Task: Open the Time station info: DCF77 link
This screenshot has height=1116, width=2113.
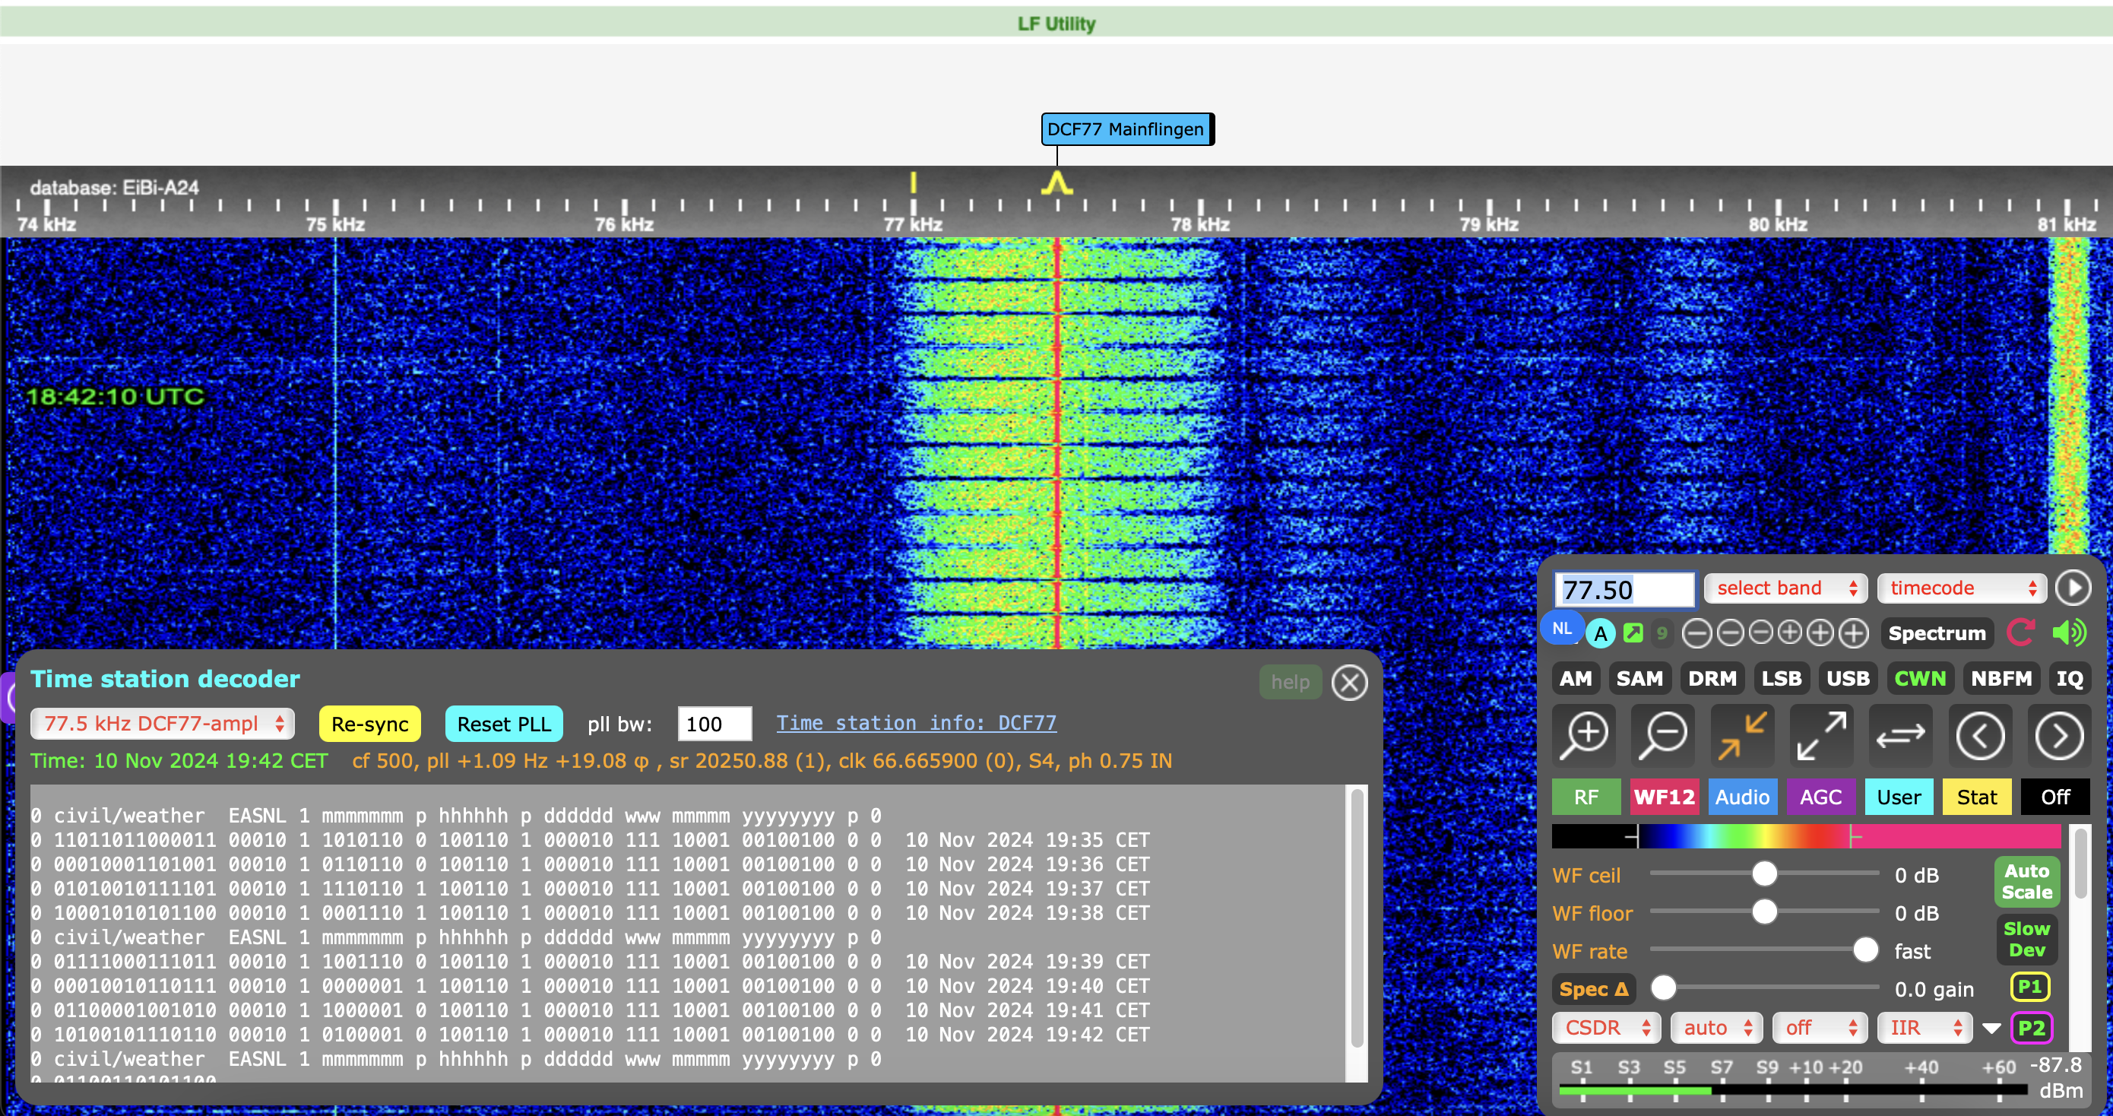Action: pyautogui.click(x=915, y=723)
